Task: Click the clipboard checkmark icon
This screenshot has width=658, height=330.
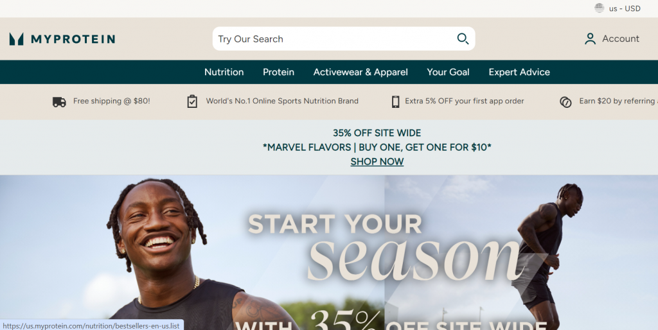Action: pos(192,101)
